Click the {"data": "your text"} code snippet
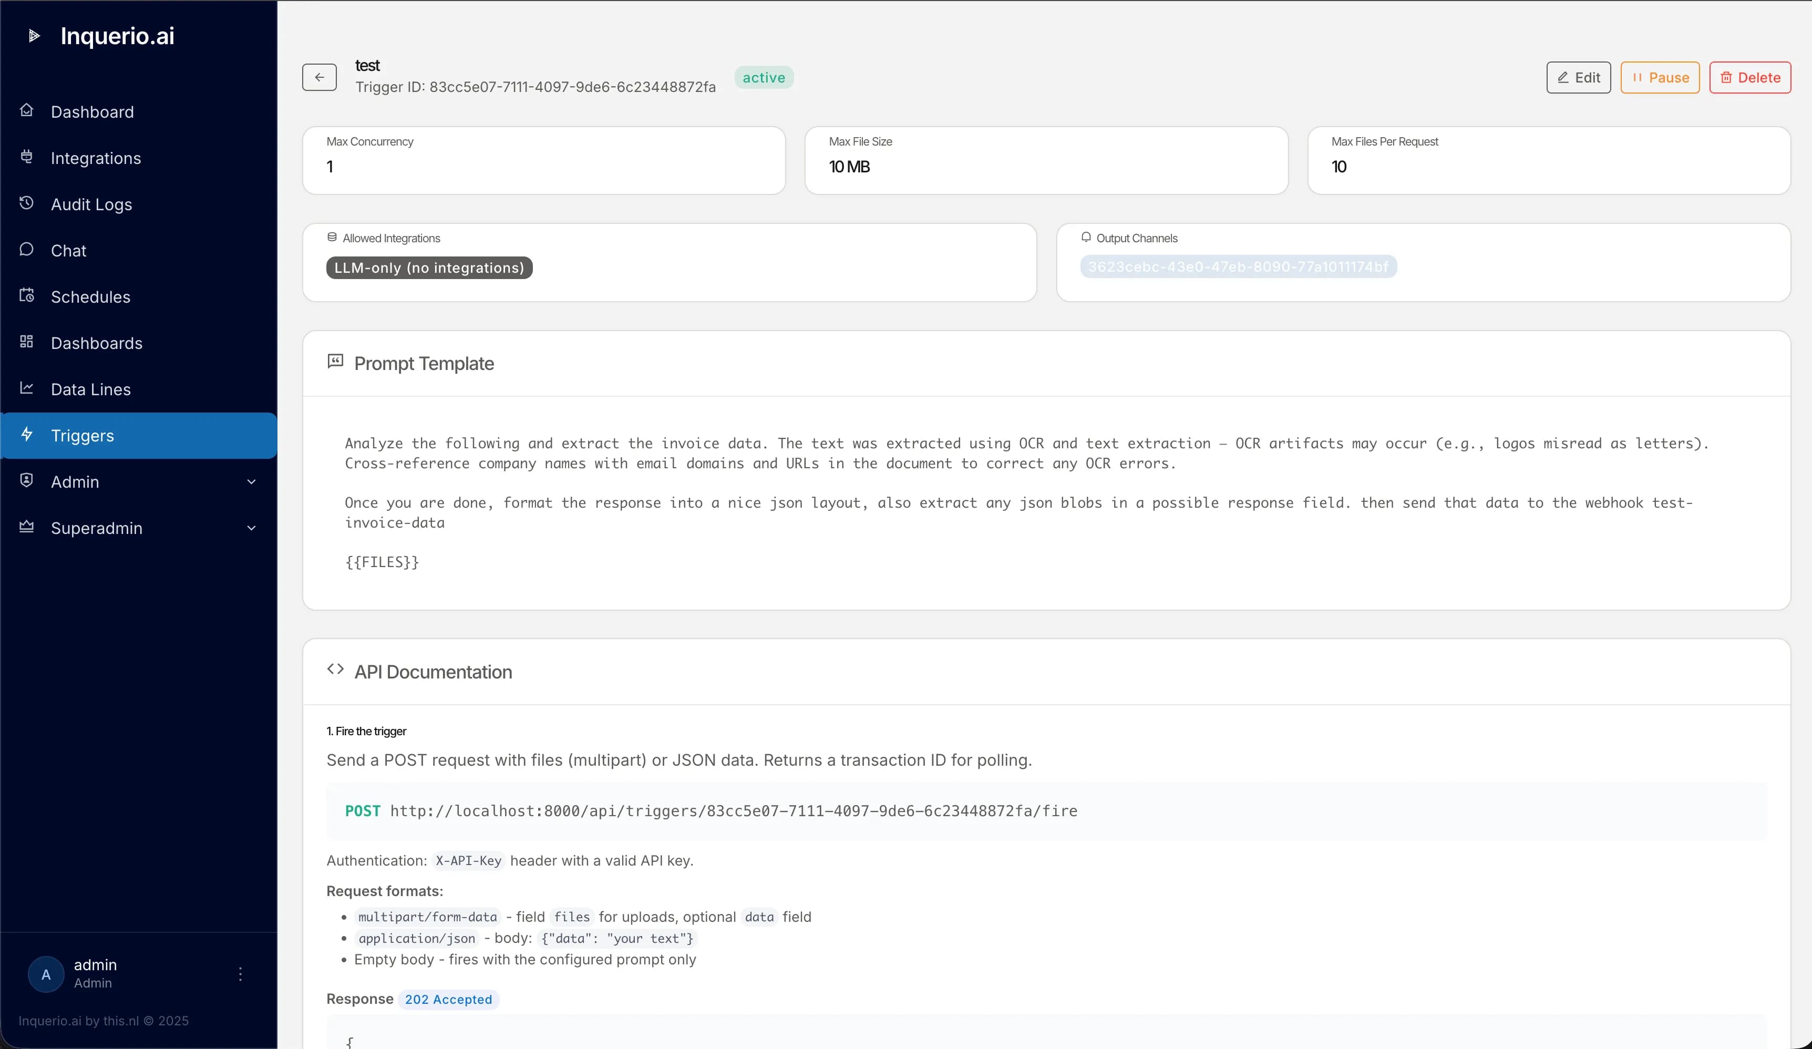Image resolution: width=1812 pixels, height=1049 pixels. tap(617, 938)
